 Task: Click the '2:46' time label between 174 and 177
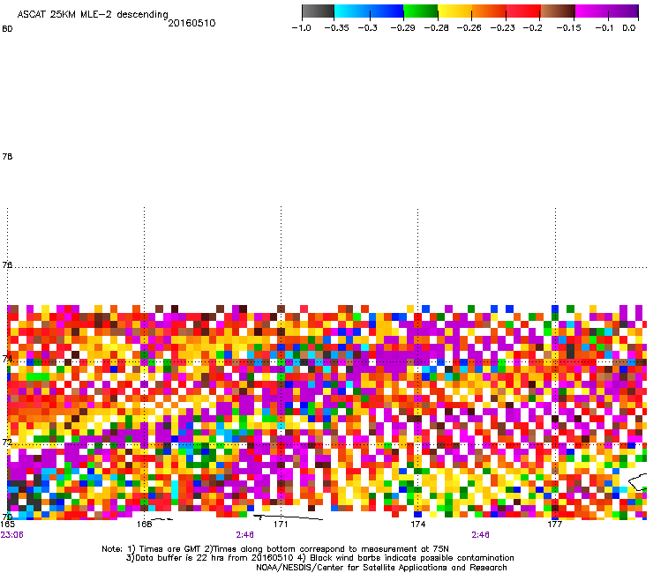click(480, 535)
